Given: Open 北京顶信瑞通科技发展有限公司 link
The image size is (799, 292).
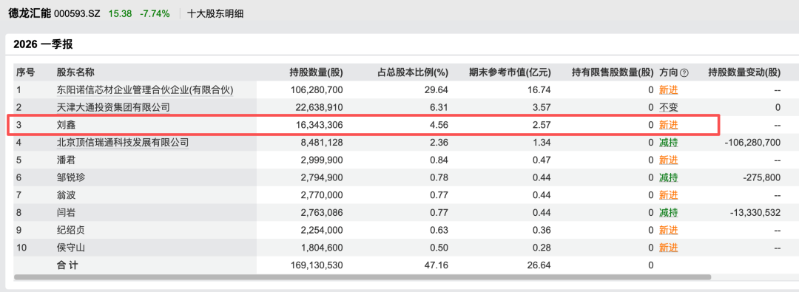Looking at the screenshot, I should click(x=122, y=143).
